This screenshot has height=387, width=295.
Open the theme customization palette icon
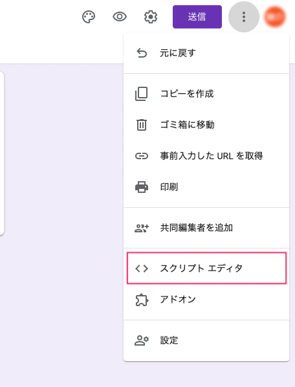click(89, 17)
